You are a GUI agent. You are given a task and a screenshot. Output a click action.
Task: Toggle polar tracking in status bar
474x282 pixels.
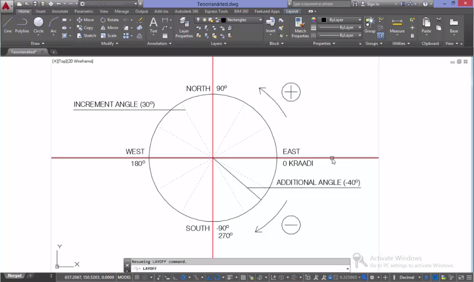(183, 277)
